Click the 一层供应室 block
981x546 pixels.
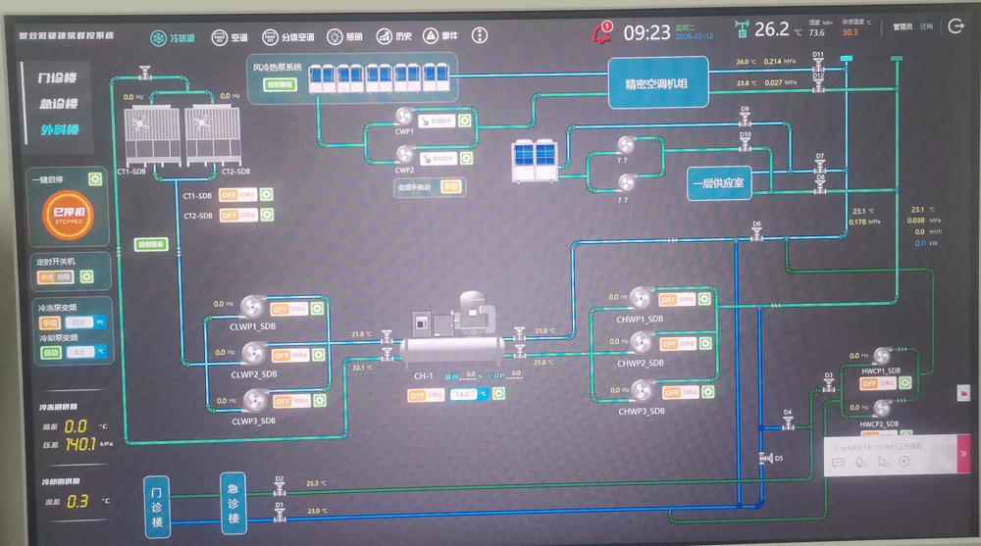(719, 183)
